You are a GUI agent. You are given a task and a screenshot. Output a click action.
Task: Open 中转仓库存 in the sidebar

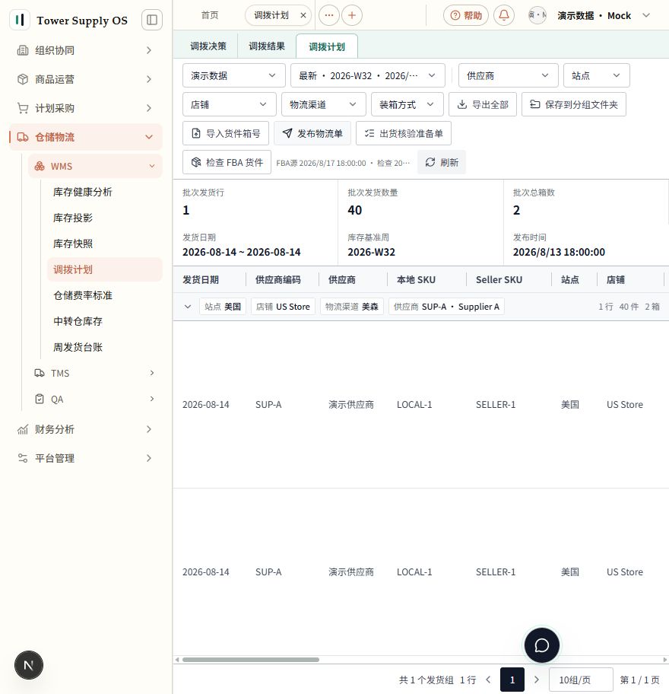point(105,321)
